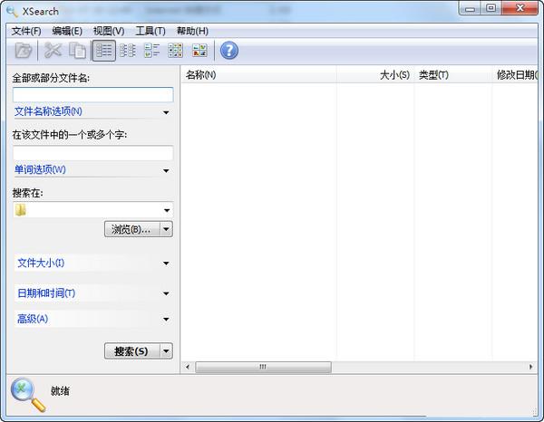Click the words-in-file input field
The width and height of the screenshot is (544, 422).
93,153
